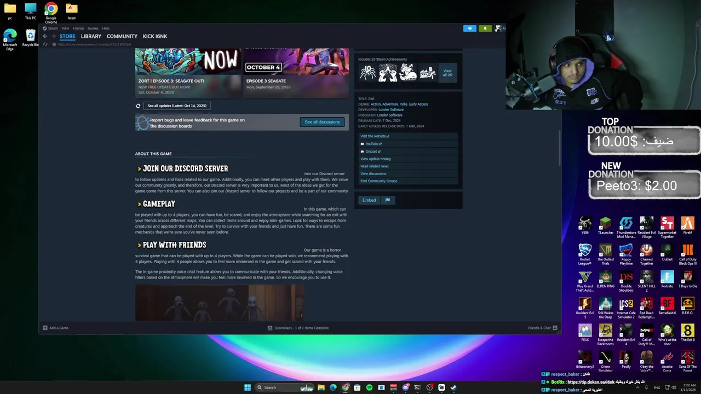
Task: Select the STORE tab
Action: pos(67,36)
